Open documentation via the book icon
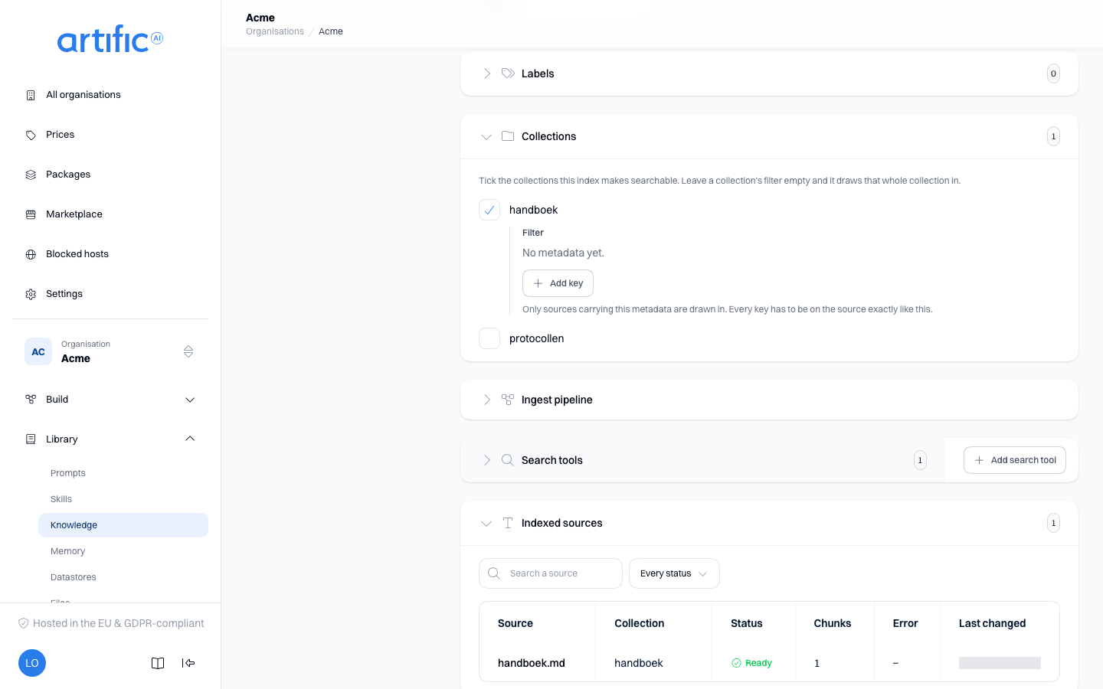1103x689 pixels. point(158,663)
